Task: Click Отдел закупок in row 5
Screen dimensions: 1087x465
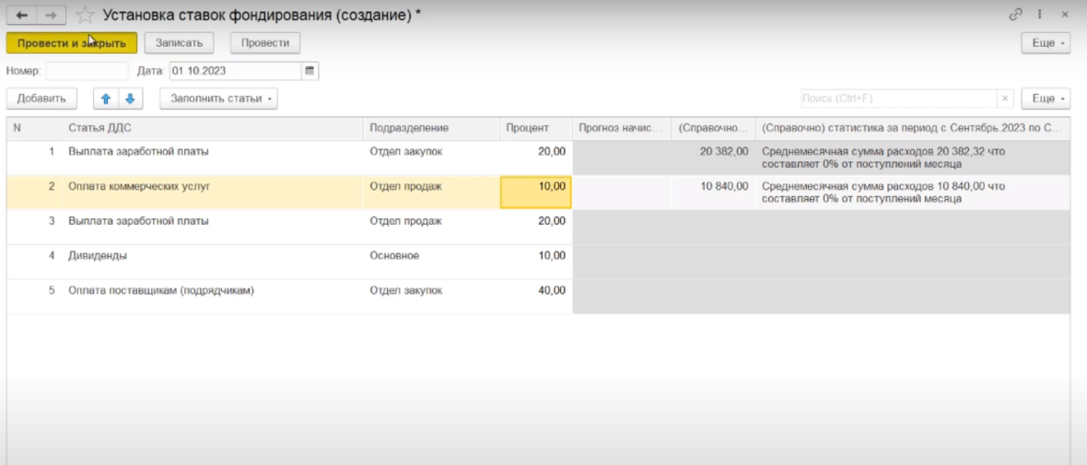Action: pyautogui.click(x=431, y=296)
